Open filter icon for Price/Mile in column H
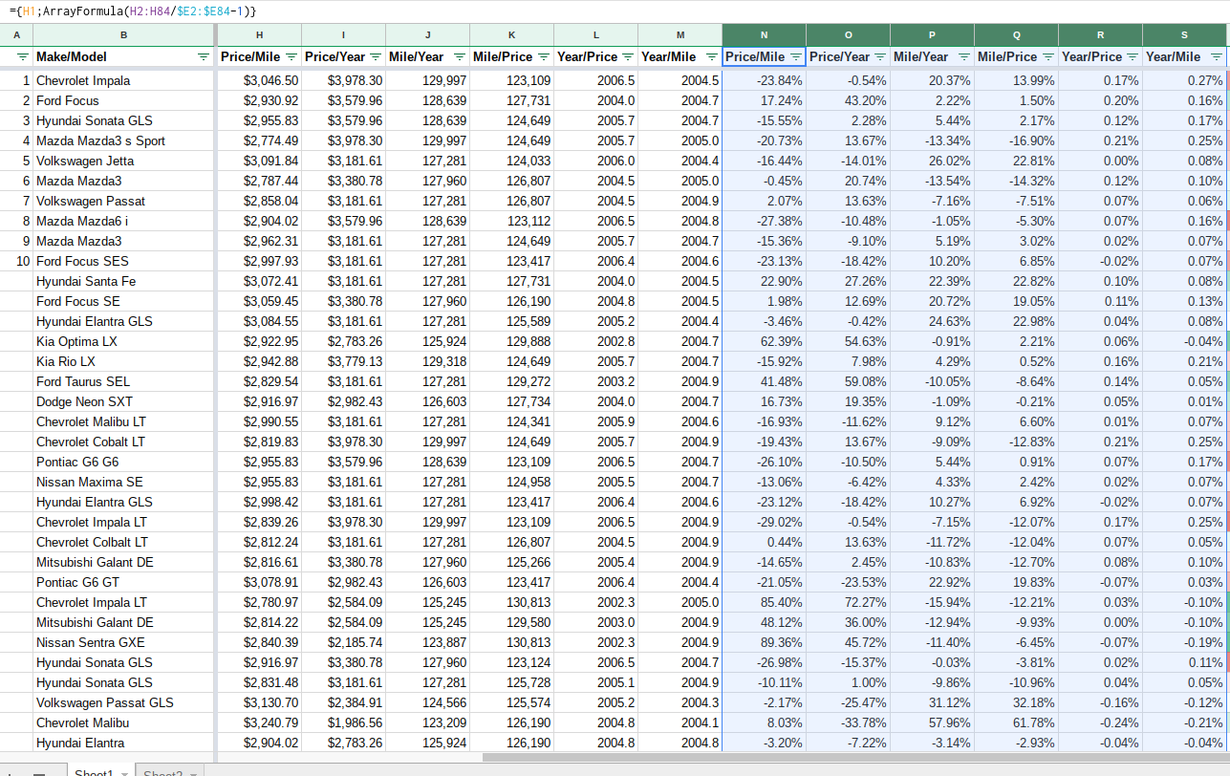Screen dimensions: 1230x776 (x=291, y=57)
